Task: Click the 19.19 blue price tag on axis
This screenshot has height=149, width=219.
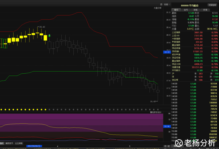Action: pyautogui.click(x=167, y=52)
